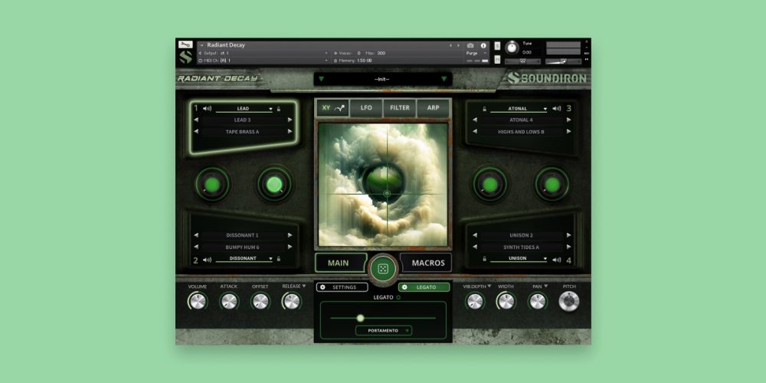Click the Volume knob

[198, 301]
